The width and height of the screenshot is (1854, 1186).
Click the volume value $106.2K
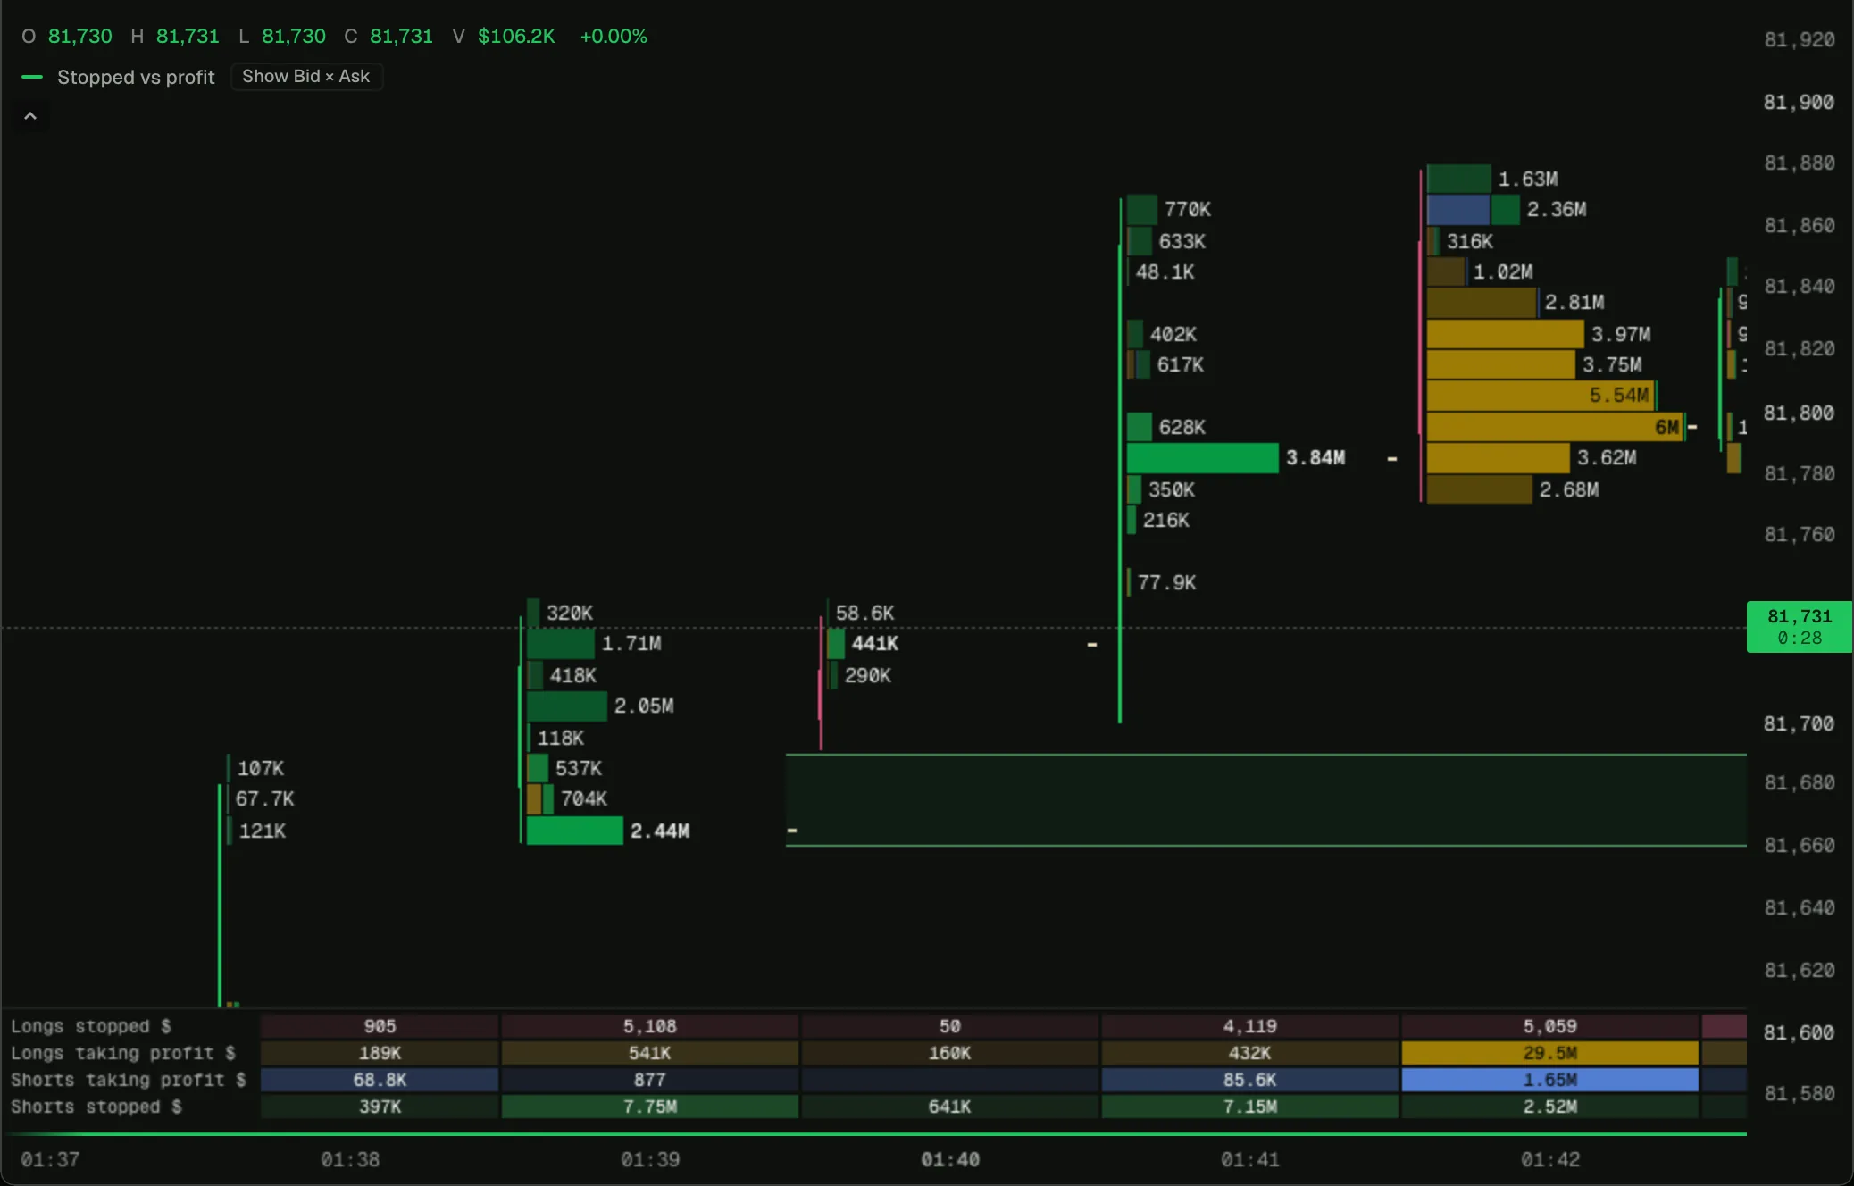(x=516, y=36)
